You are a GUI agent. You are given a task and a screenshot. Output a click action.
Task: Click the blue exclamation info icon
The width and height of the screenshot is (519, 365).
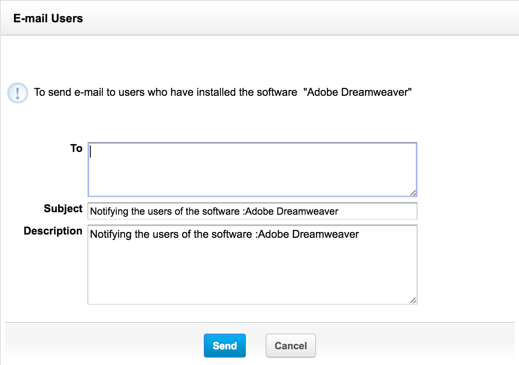(17, 92)
